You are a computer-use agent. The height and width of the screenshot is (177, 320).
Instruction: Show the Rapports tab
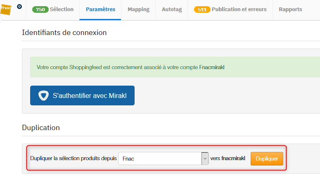290,9
